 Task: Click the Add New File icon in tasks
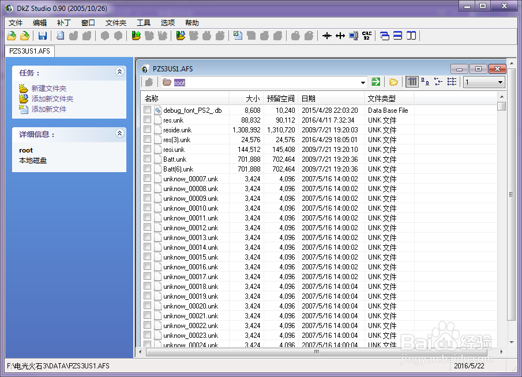click(x=23, y=109)
